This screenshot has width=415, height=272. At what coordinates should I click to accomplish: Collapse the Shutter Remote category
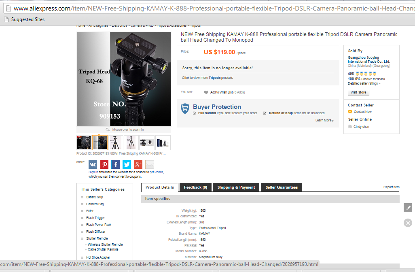pyautogui.click(x=82, y=238)
